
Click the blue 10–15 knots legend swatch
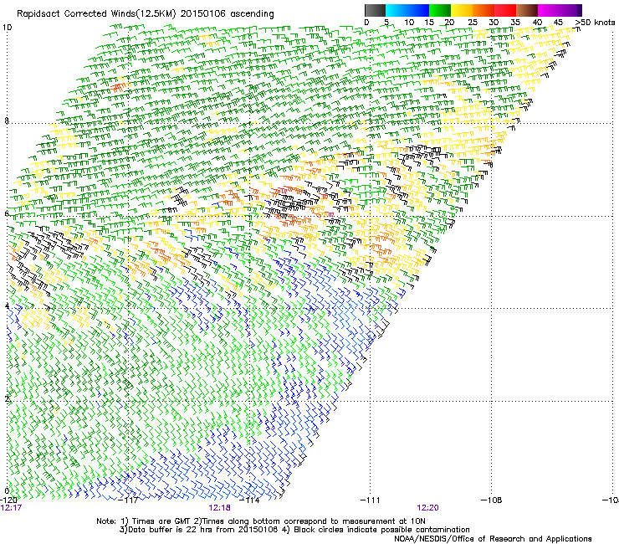pyautogui.click(x=418, y=10)
